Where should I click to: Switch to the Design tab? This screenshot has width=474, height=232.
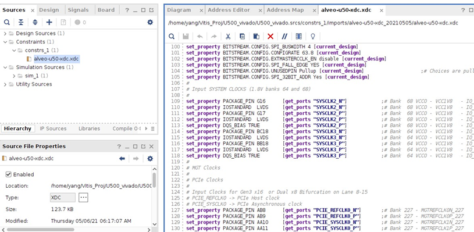click(x=49, y=10)
